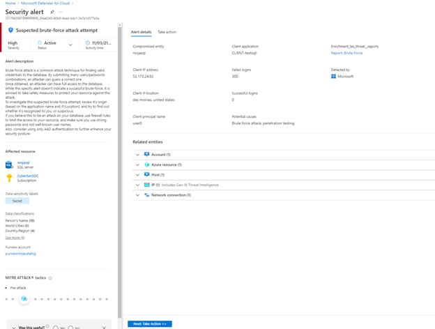
Task: Click the Failed logins value 300
Action: tap(235, 76)
